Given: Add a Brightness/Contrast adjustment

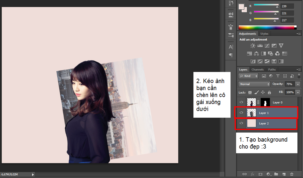Looking at the screenshot, I should coord(253,46).
